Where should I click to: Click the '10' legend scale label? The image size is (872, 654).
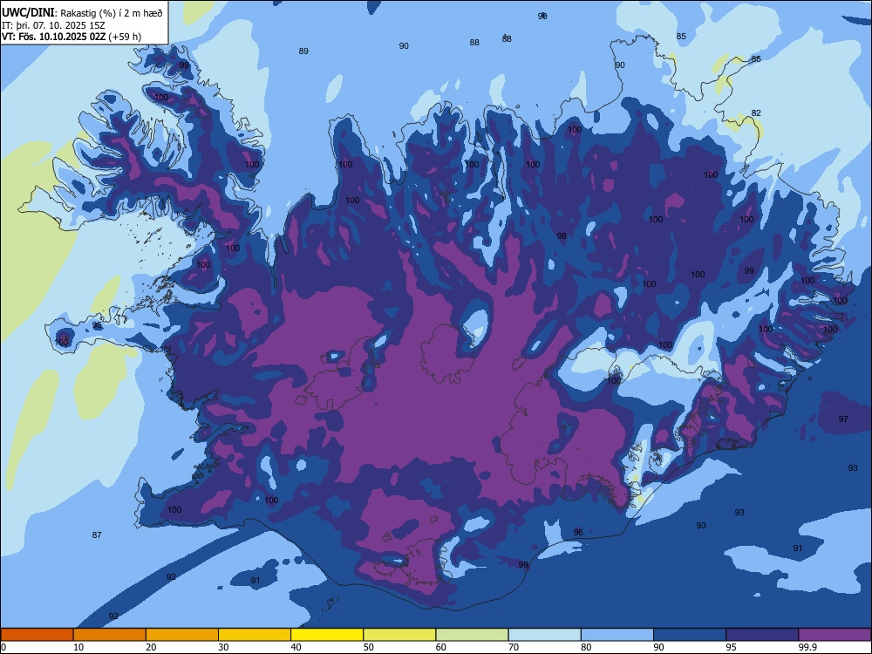pyautogui.click(x=78, y=647)
